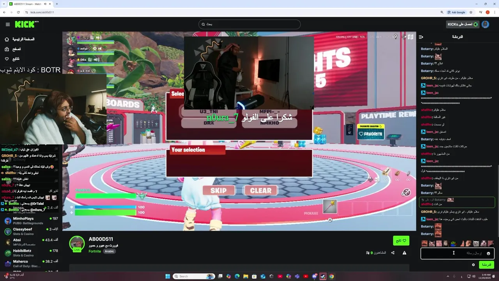Open Steam from the taskbar
499x281 pixels.
(x=323, y=276)
